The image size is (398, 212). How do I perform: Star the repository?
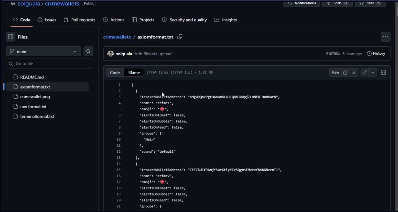[x=370, y=3]
